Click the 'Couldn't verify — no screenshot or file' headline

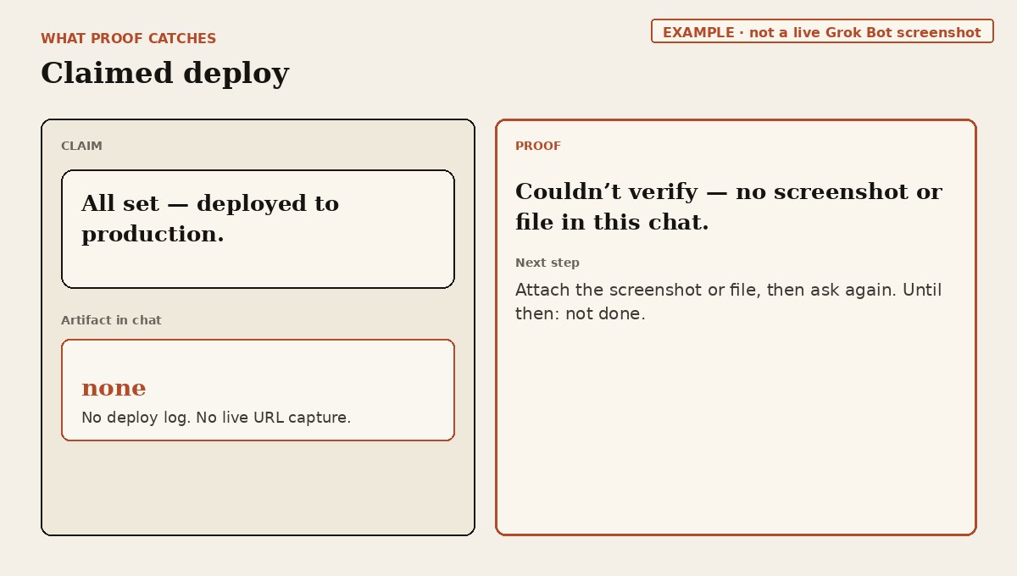point(728,207)
